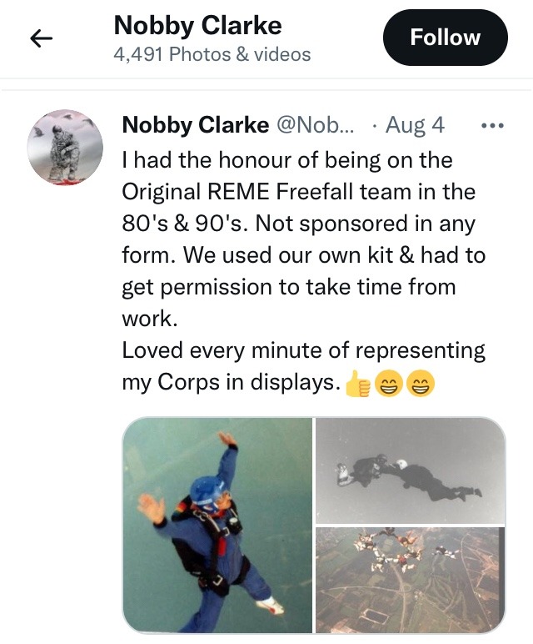Click the 'get permission to take time' line
Viewport: 533px width, 644px height.
[x=289, y=286]
